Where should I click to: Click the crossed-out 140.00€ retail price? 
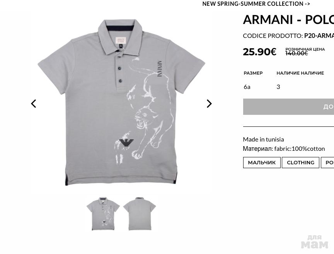pyautogui.click(x=297, y=53)
